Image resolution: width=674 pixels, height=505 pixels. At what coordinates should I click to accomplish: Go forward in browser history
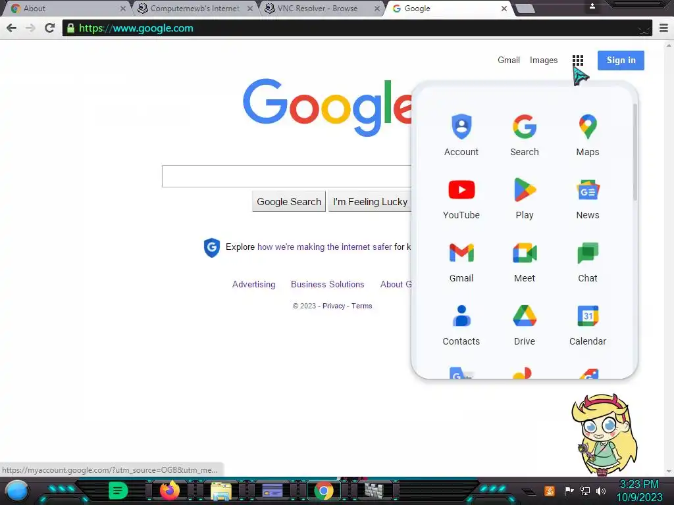pyautogui.click(x=30, y=28)
